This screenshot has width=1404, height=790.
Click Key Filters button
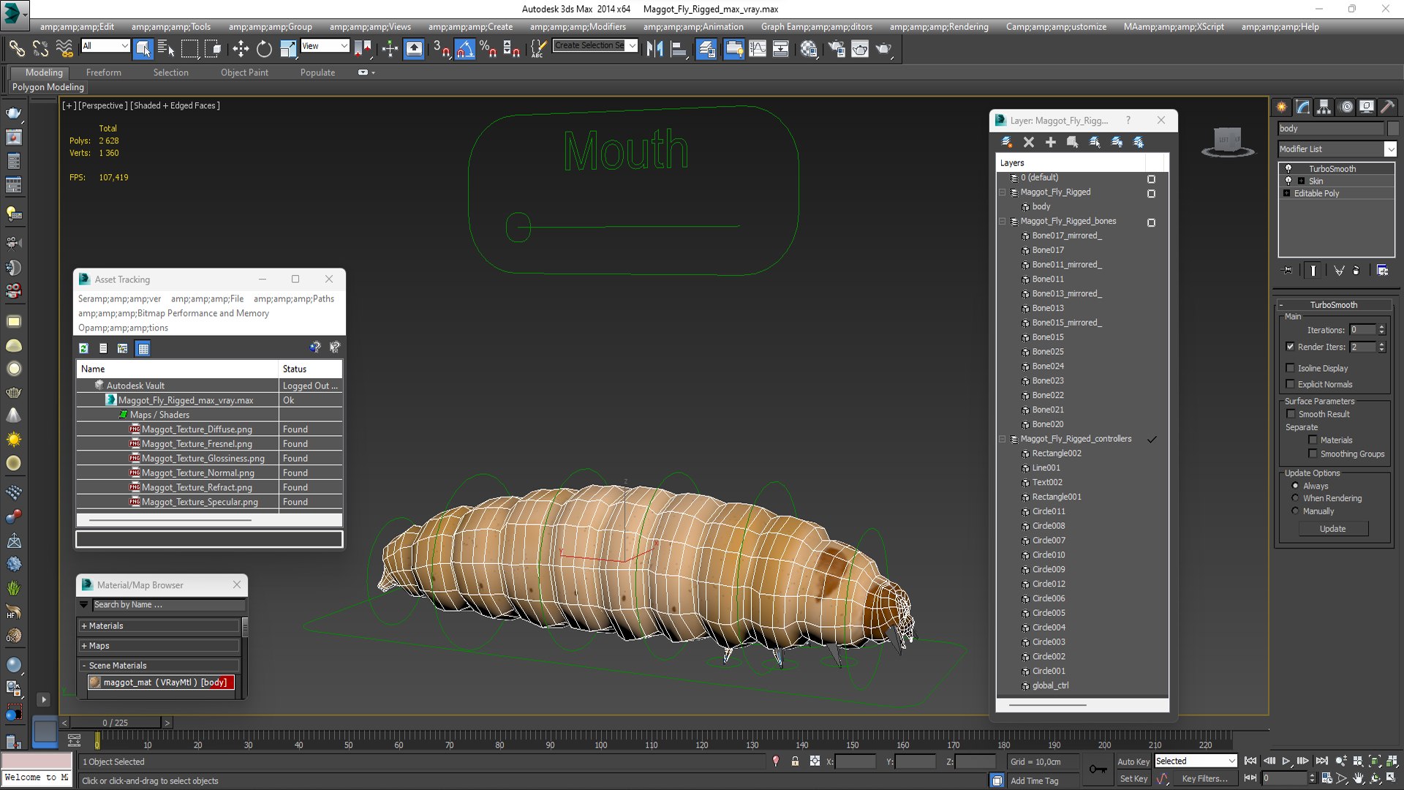coord(1204,778)
